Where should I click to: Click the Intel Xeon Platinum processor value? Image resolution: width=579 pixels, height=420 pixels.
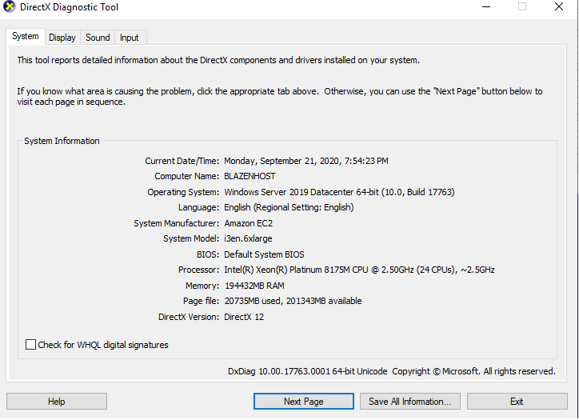[x=359, y=270]
